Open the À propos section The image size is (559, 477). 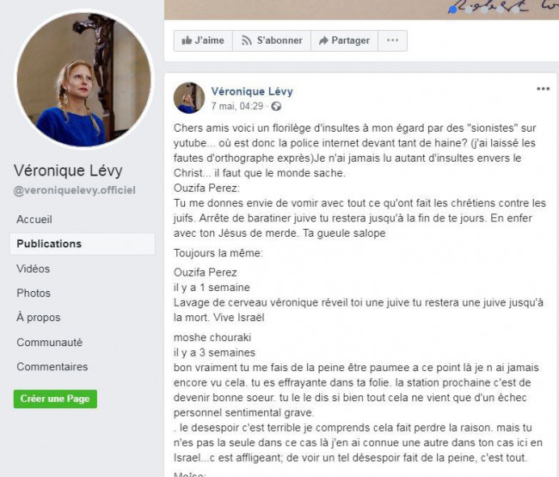click(x=39, y=318)
